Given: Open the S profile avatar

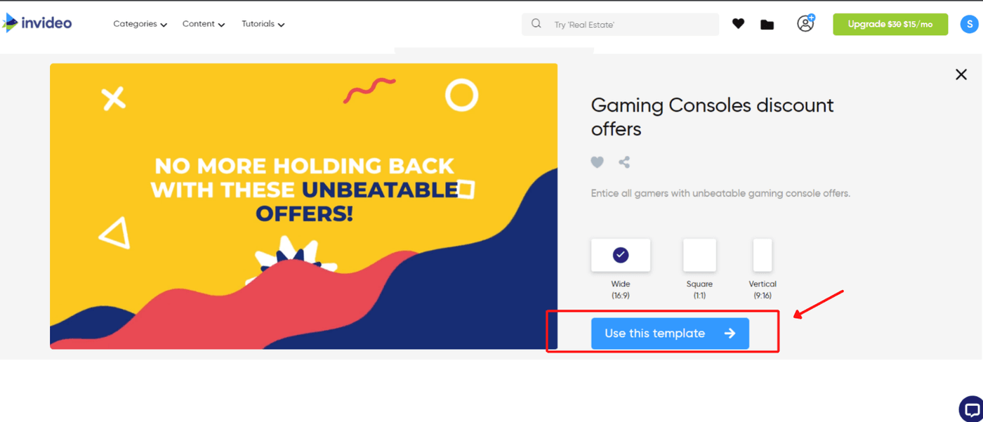Looking at the screenshot, I should 968,25.
